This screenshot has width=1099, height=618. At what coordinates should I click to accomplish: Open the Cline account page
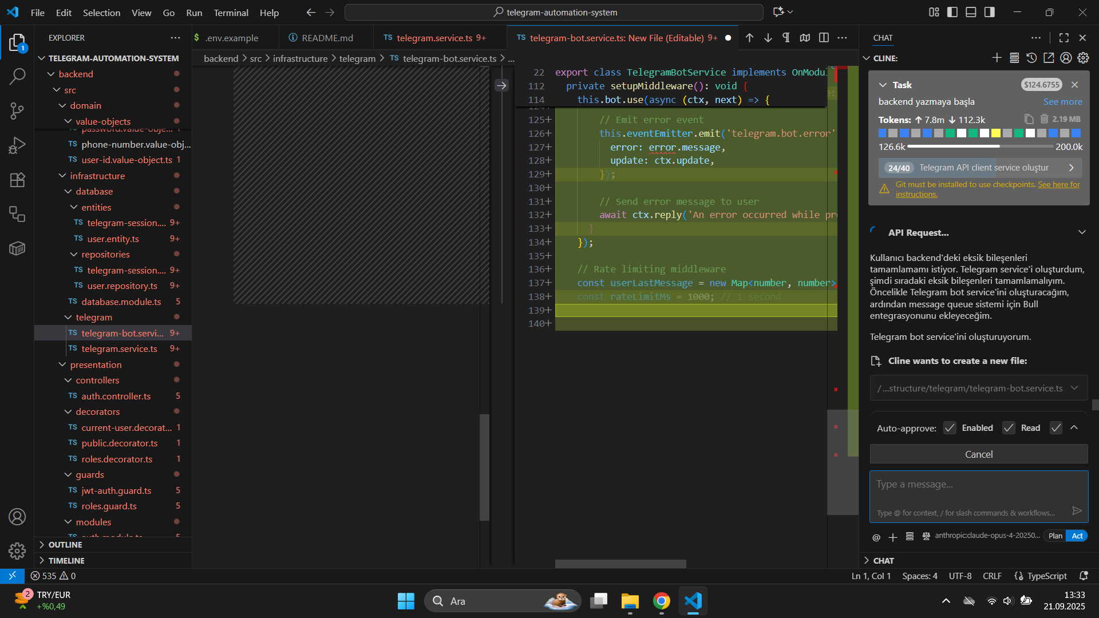click(1066, 58)
